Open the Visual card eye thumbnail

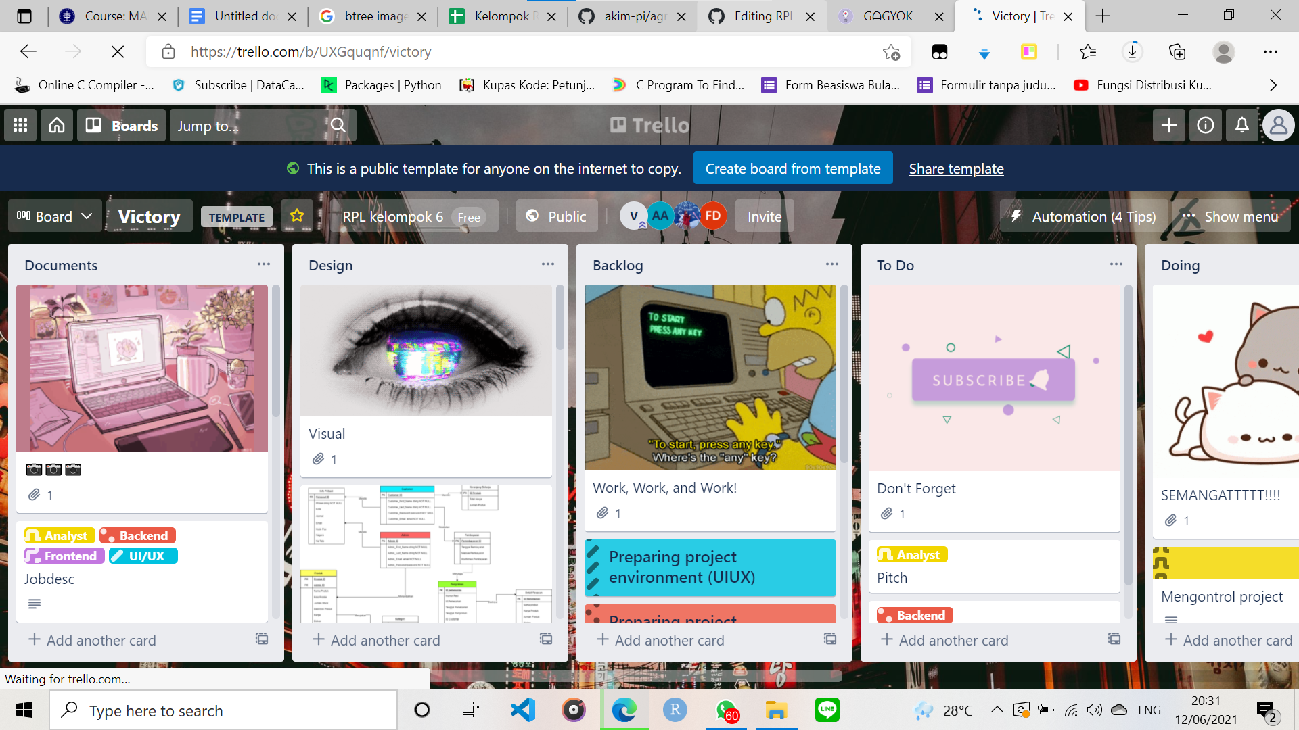click(x=426, y=350)
